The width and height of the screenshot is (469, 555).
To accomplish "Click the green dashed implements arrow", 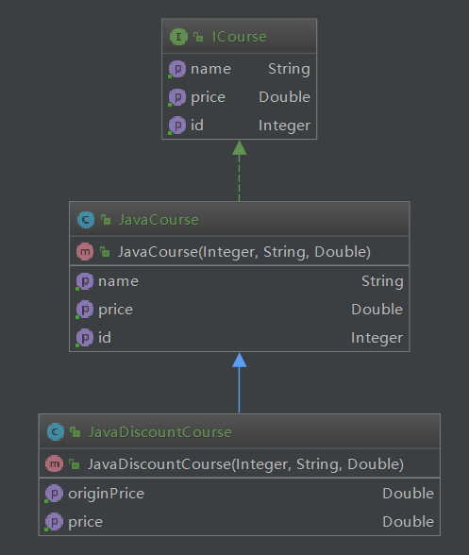I will 240,171.
